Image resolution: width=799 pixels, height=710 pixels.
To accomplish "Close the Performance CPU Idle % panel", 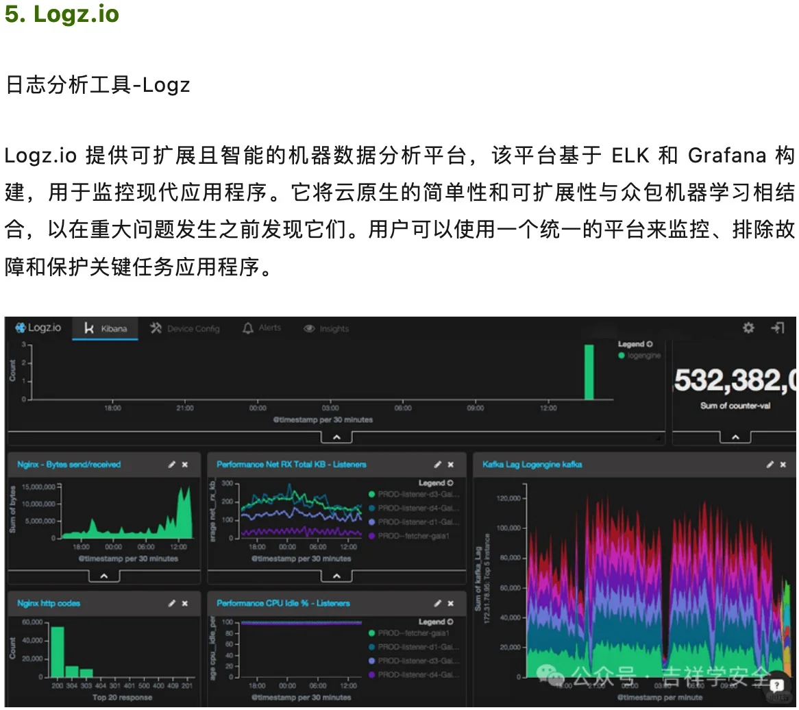I will coord(451,603).
